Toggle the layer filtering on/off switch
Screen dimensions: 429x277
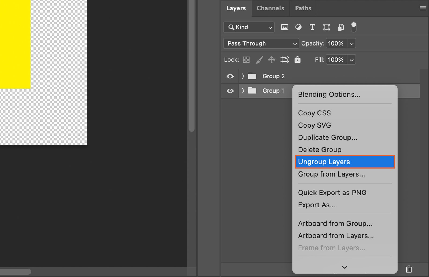pyautogui.click(x=354, y=27)
